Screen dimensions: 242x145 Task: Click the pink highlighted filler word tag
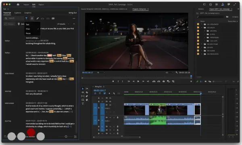pyautogui.click(x=50, y=56)
